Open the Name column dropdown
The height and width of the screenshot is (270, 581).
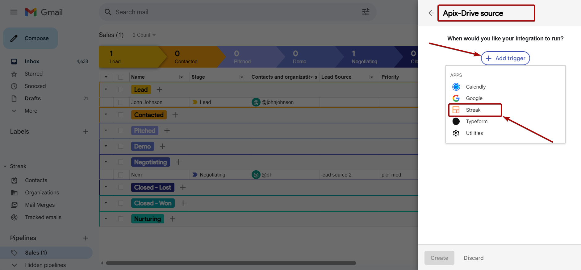(182, 77)
